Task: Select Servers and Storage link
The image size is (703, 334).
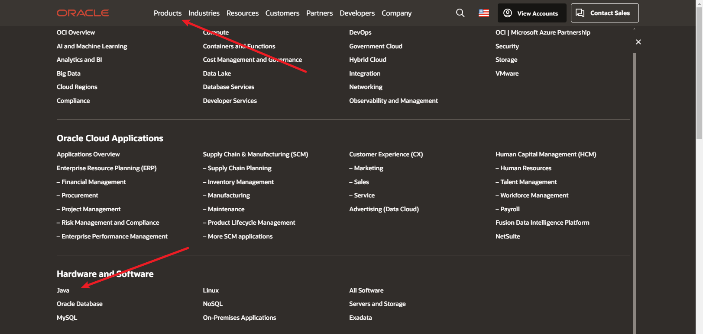Action: tap(377, 304)
